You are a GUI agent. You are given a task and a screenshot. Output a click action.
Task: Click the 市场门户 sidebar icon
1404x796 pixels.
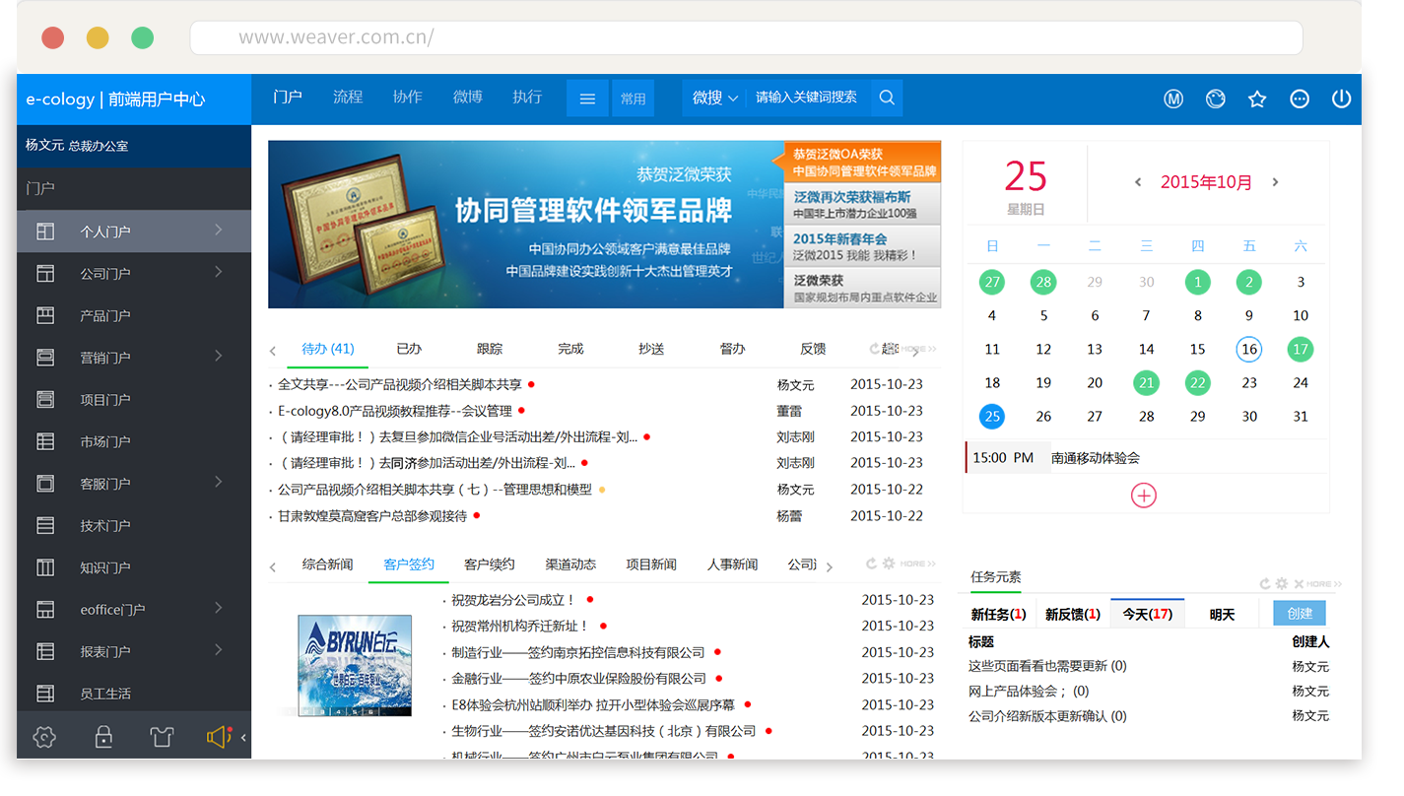click(x=45, y=441)
